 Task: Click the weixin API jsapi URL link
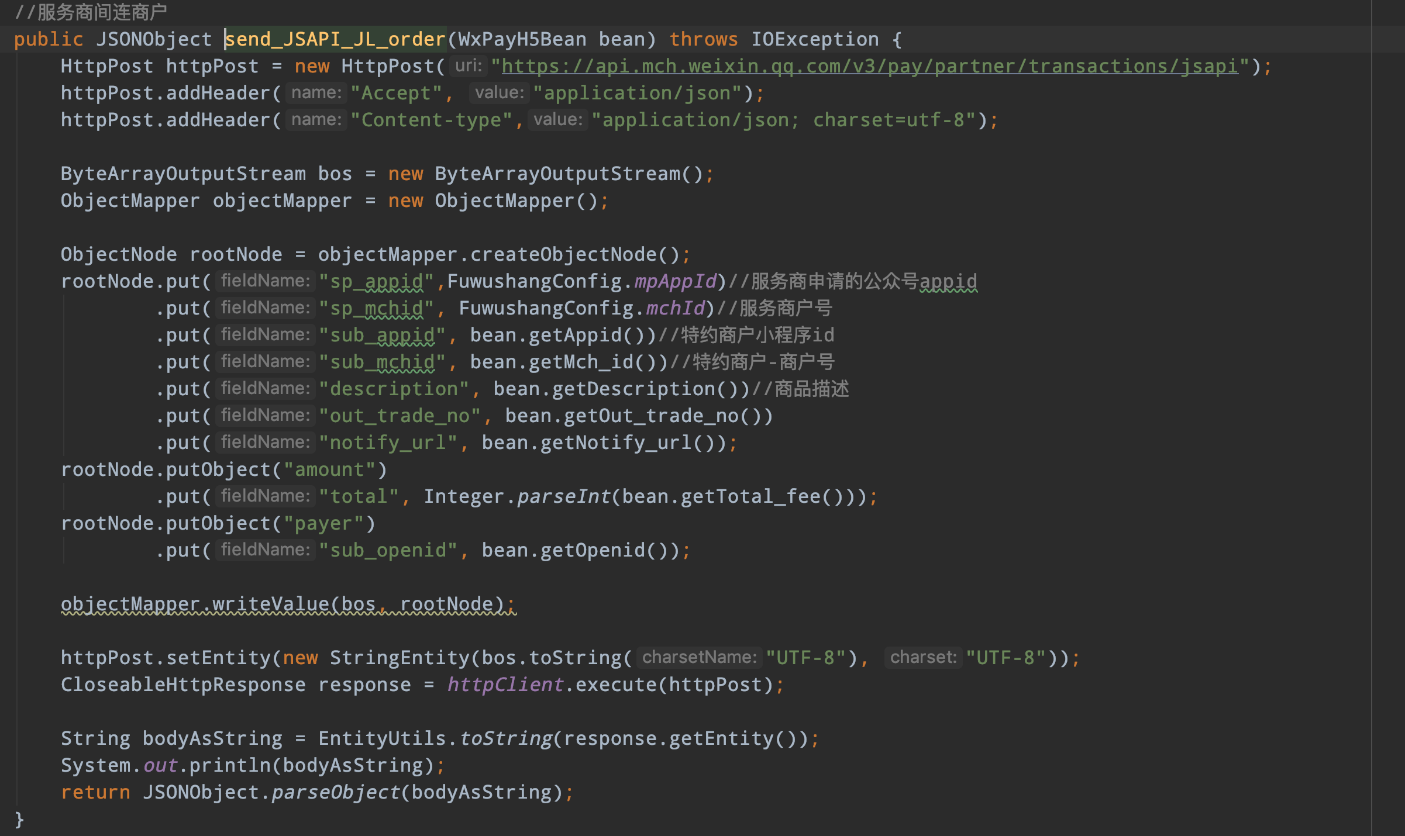coord(869,66)
